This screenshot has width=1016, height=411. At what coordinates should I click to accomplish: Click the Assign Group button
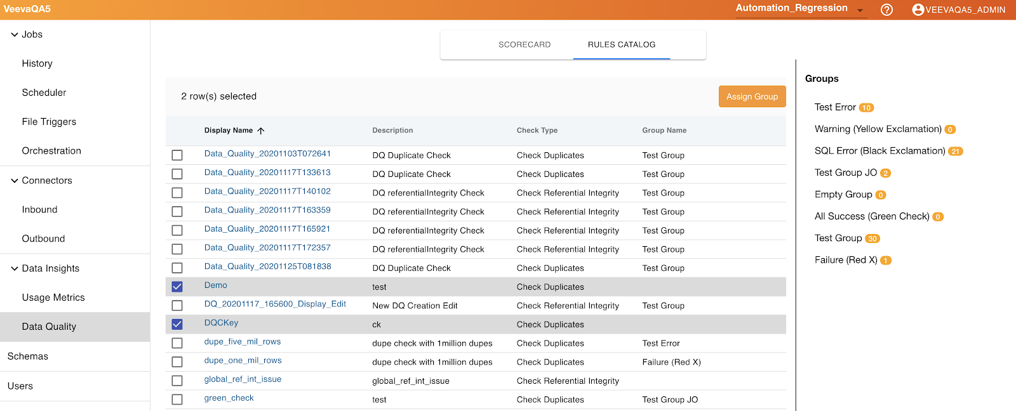point(752,96)
